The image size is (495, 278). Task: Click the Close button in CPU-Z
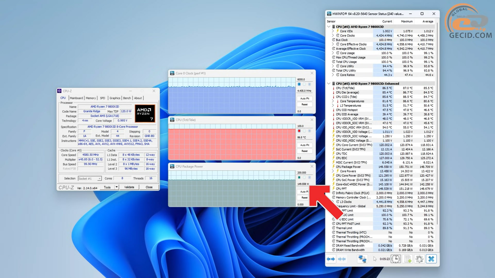pyautogui.click(x=149, y=187)
